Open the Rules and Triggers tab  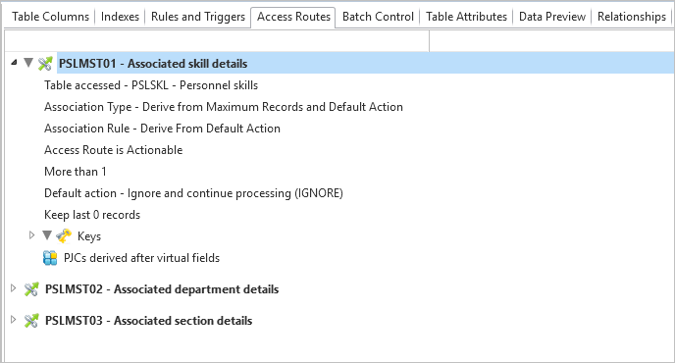point(198,17)
